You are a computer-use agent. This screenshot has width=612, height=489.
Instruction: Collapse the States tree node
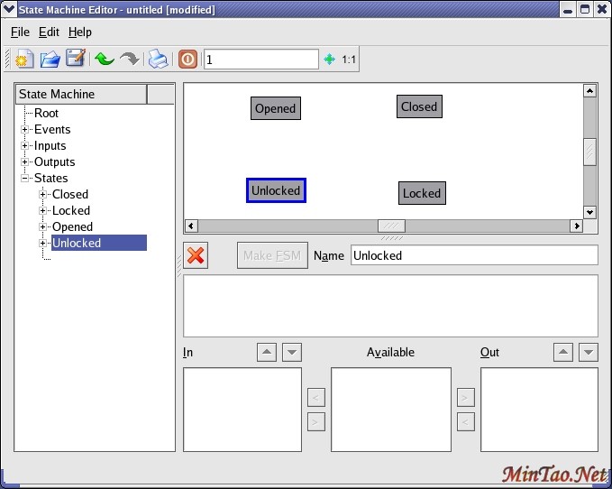[26, 179]
